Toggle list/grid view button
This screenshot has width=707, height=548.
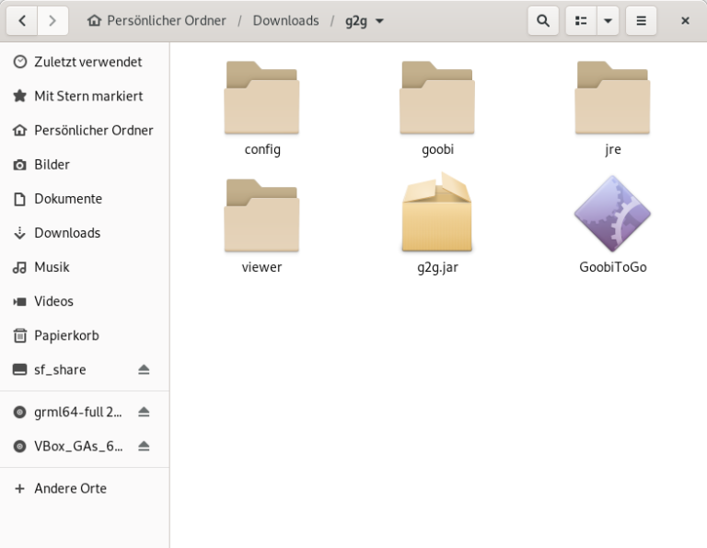[581, 20]
